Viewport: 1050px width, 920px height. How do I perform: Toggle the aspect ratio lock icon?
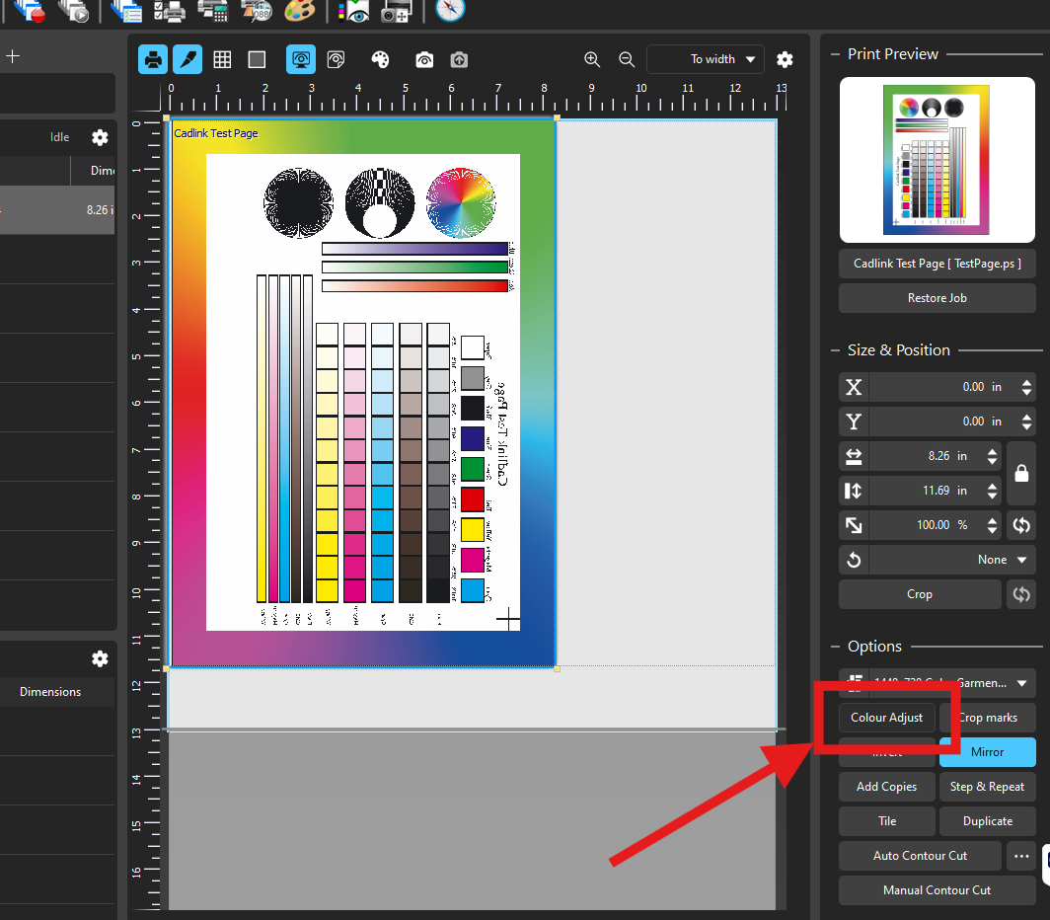[1021, 473]
